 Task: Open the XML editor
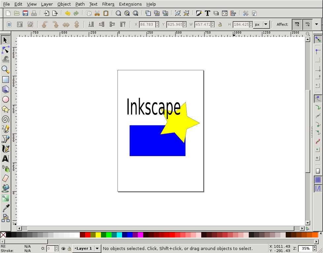point(225,14)
